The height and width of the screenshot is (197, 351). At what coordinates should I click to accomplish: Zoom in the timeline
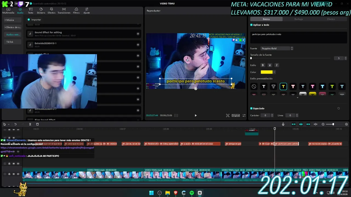pyautogui.click(x=346, y=124)
